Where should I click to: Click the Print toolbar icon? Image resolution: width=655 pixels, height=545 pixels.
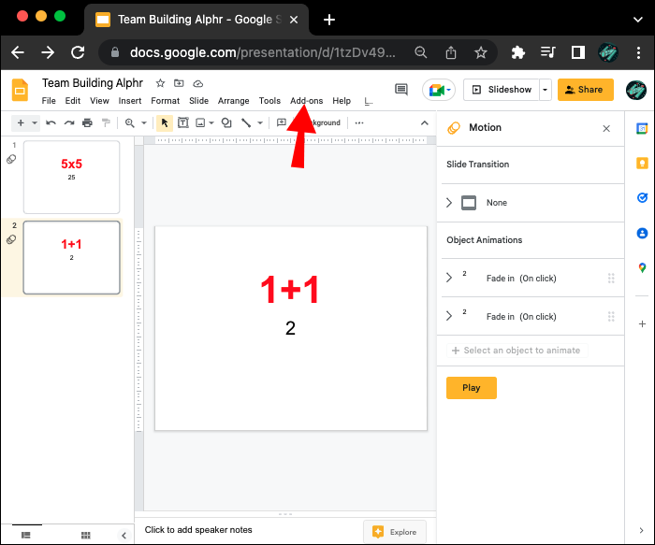click(87, 122)
